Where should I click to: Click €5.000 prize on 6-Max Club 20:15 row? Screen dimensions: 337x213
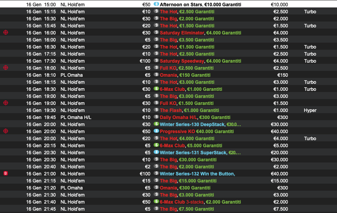[281, 145]
